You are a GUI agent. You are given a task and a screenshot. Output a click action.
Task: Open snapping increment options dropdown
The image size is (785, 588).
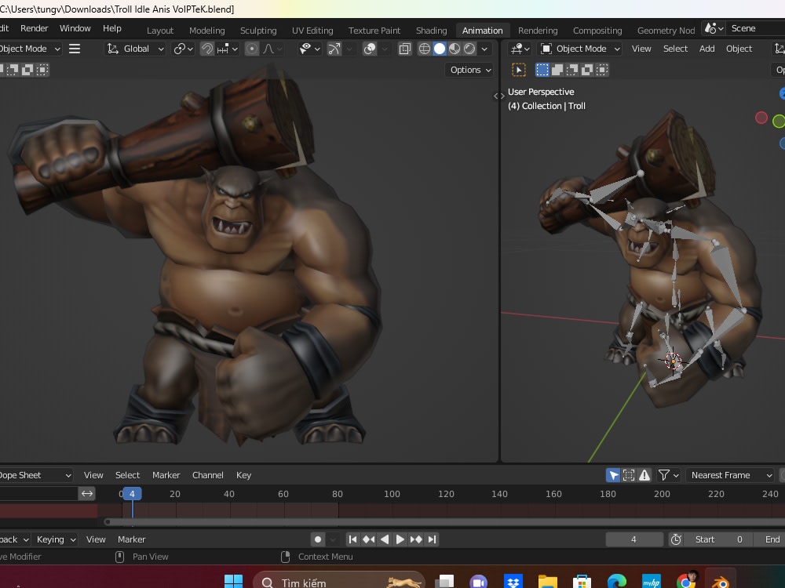click(228, 49)
